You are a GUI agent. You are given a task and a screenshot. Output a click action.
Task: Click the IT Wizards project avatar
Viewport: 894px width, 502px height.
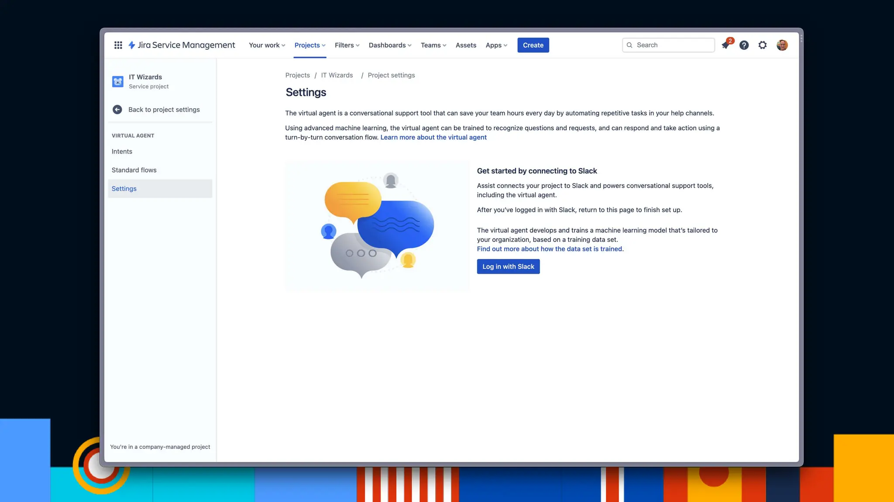[118, 81]
